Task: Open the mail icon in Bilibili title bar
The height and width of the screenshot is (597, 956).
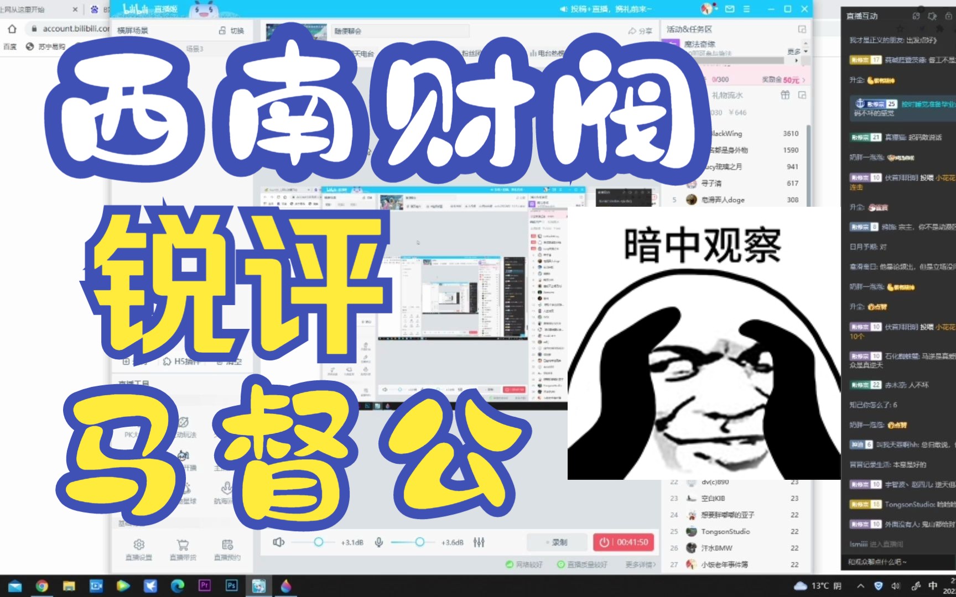Action: (x=730, y=9)
